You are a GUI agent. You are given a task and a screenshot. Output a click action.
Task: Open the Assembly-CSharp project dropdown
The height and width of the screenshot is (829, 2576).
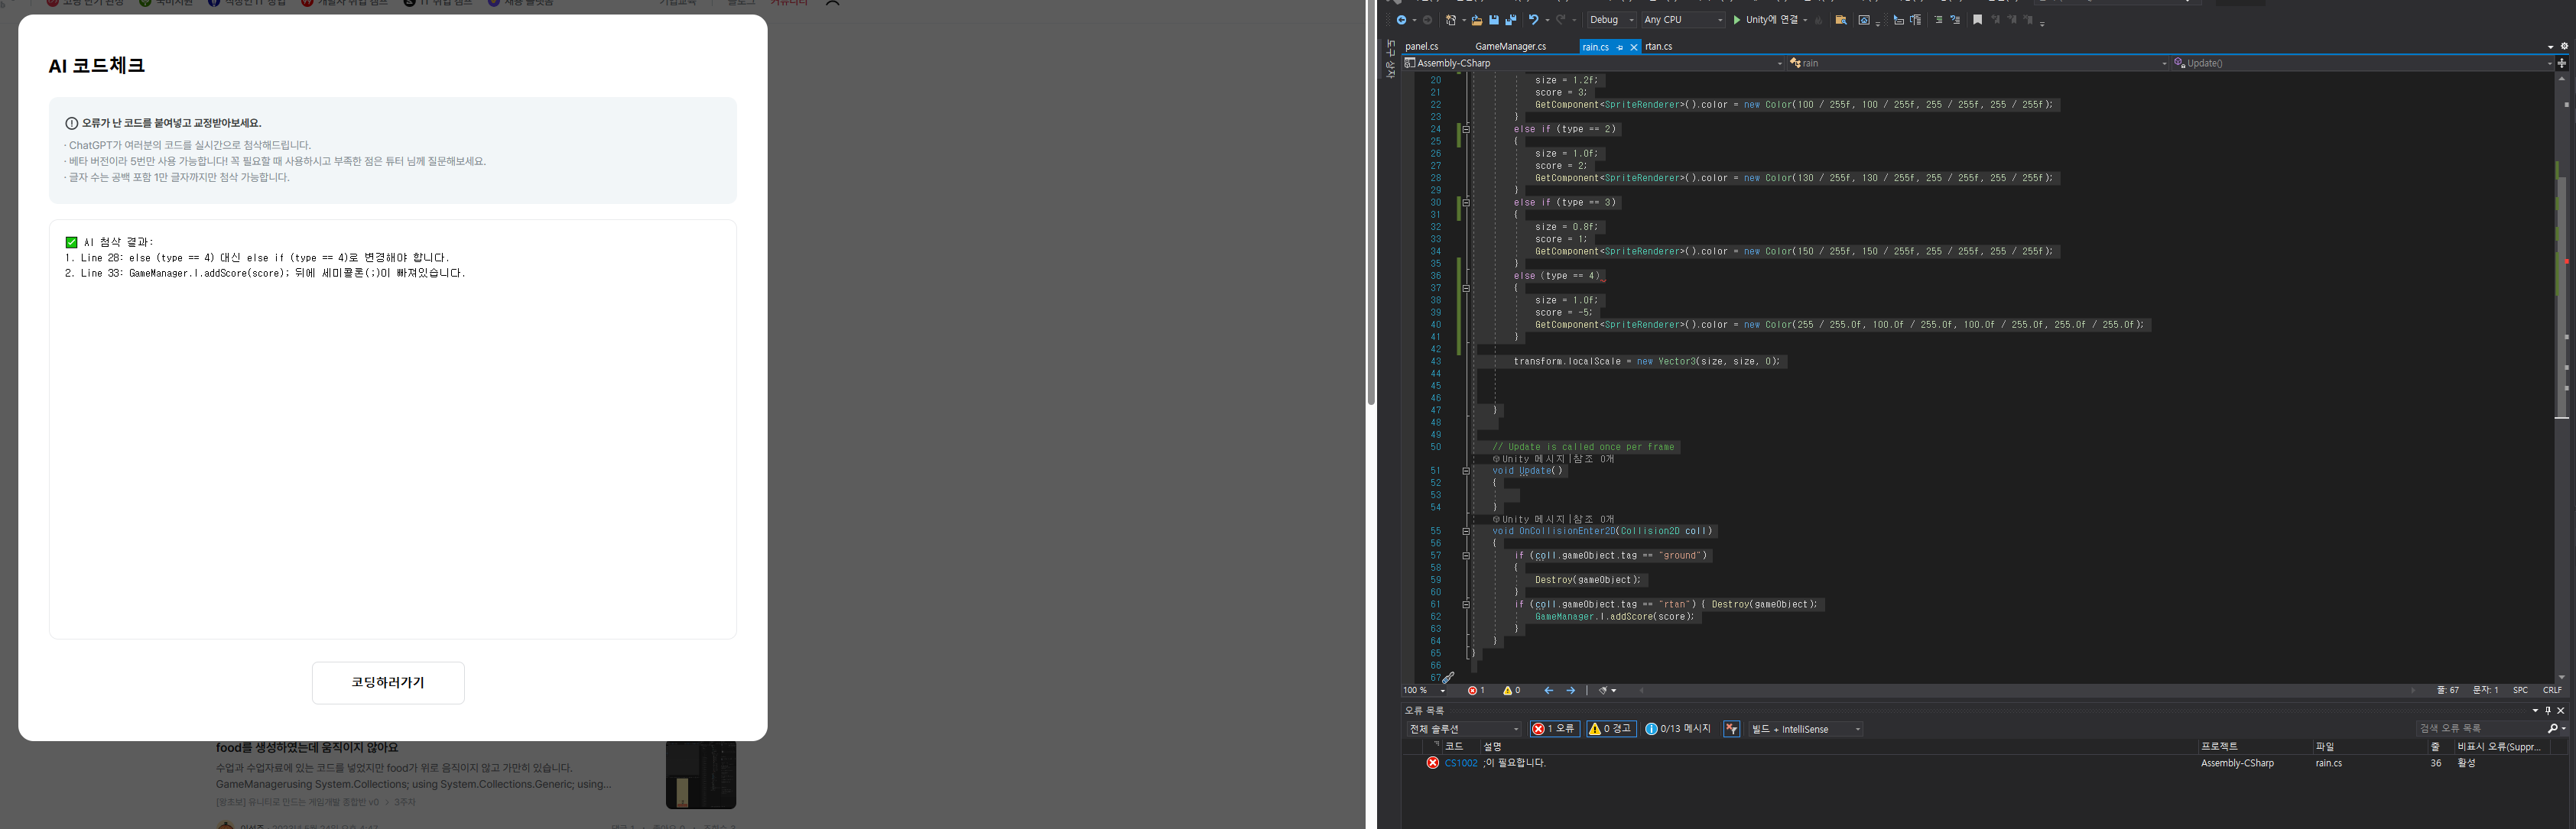1594,63
